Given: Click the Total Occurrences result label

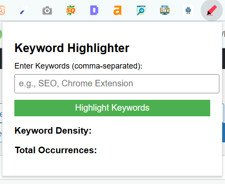Looking at the screenshot, I should tap(56, 150).
